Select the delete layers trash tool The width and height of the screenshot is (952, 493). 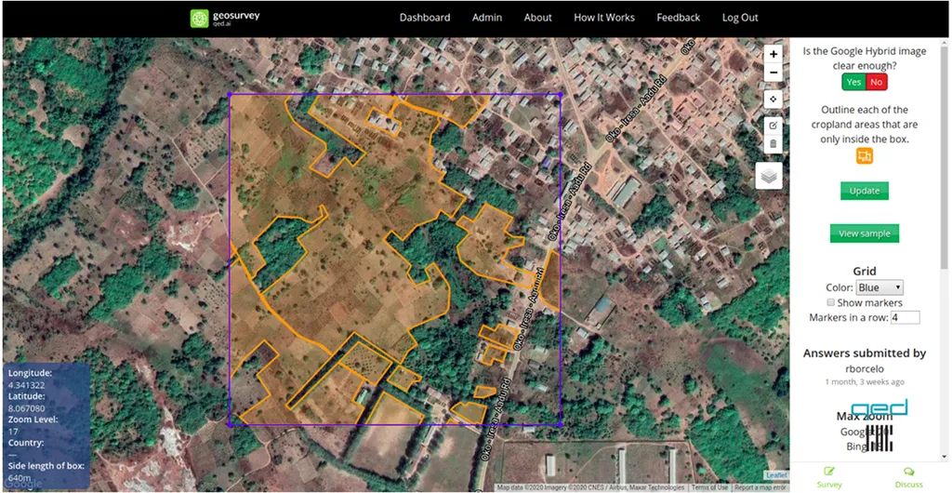(773, 144)
